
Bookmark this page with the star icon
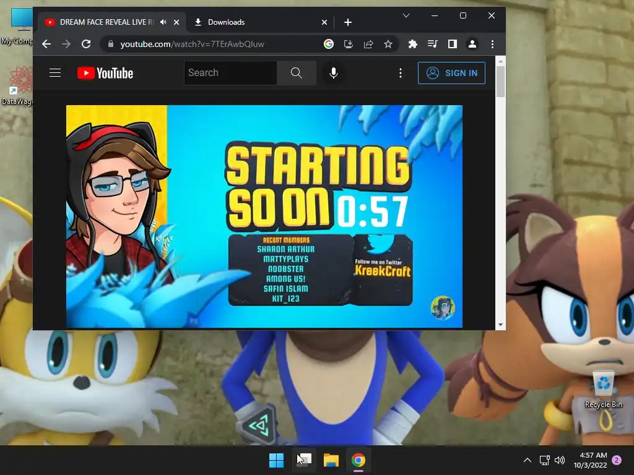(x=388, y=44)
